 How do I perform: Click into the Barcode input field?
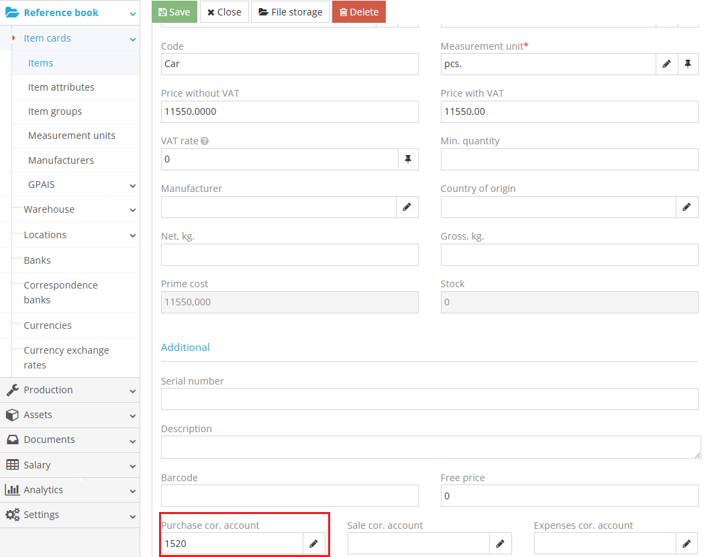[x=289, y=496]
